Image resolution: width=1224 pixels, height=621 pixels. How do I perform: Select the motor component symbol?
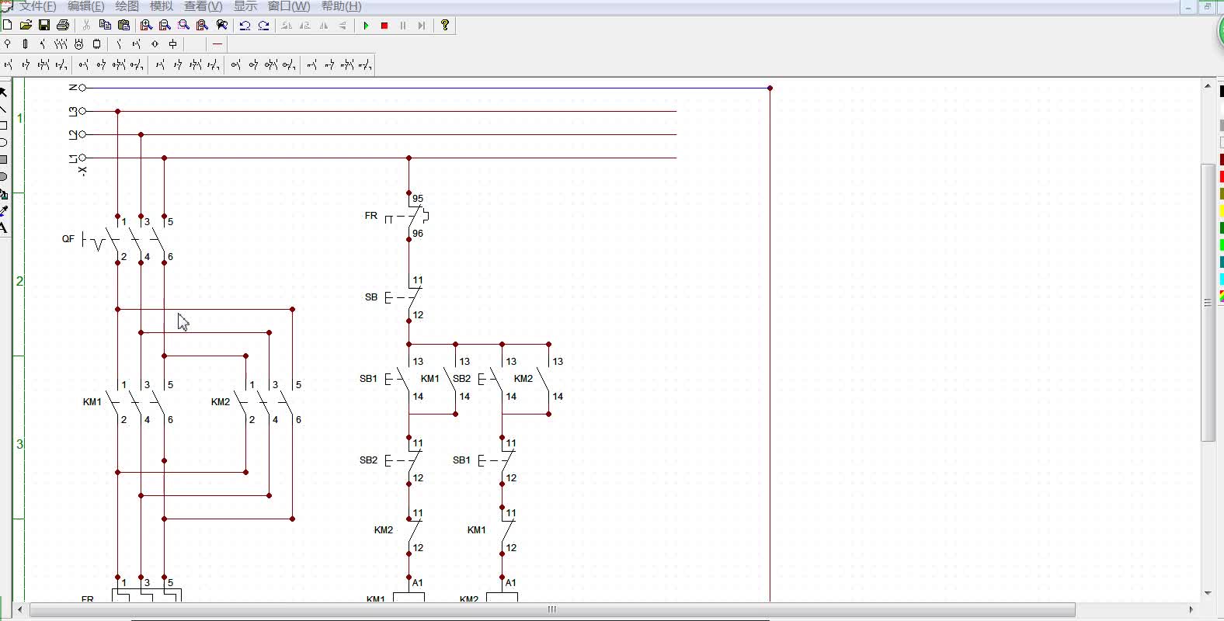(78, 44)
